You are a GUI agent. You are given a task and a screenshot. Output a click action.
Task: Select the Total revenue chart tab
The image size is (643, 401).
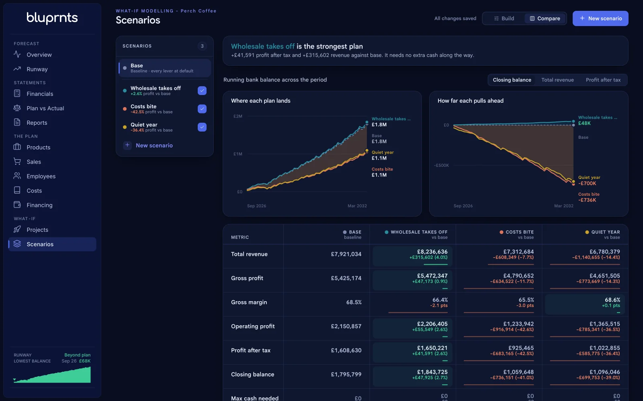pyautogui.click(x=557, y=80)
